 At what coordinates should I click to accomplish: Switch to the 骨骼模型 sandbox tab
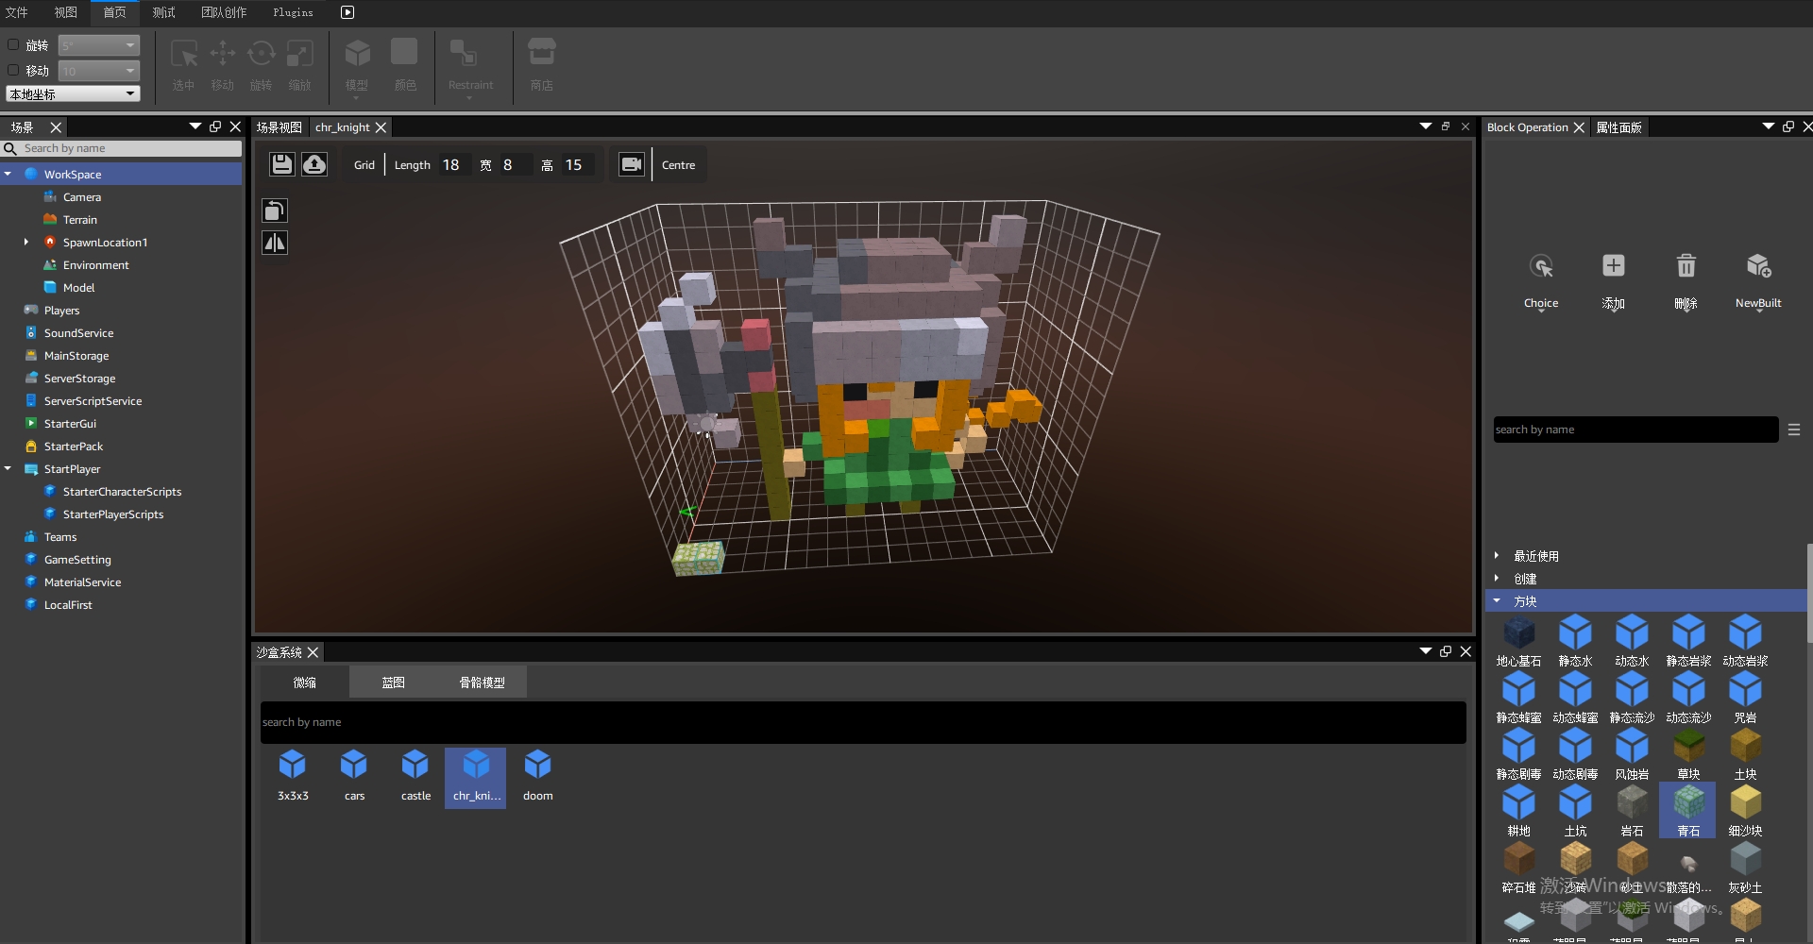point(483,683)
